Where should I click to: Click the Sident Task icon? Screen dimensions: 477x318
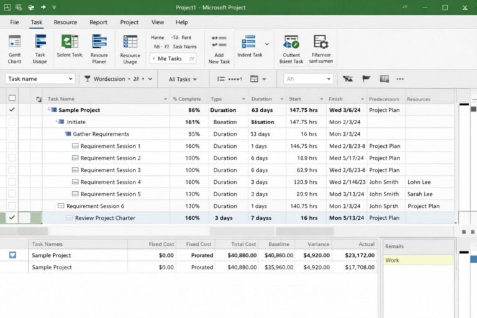[70, 41]
